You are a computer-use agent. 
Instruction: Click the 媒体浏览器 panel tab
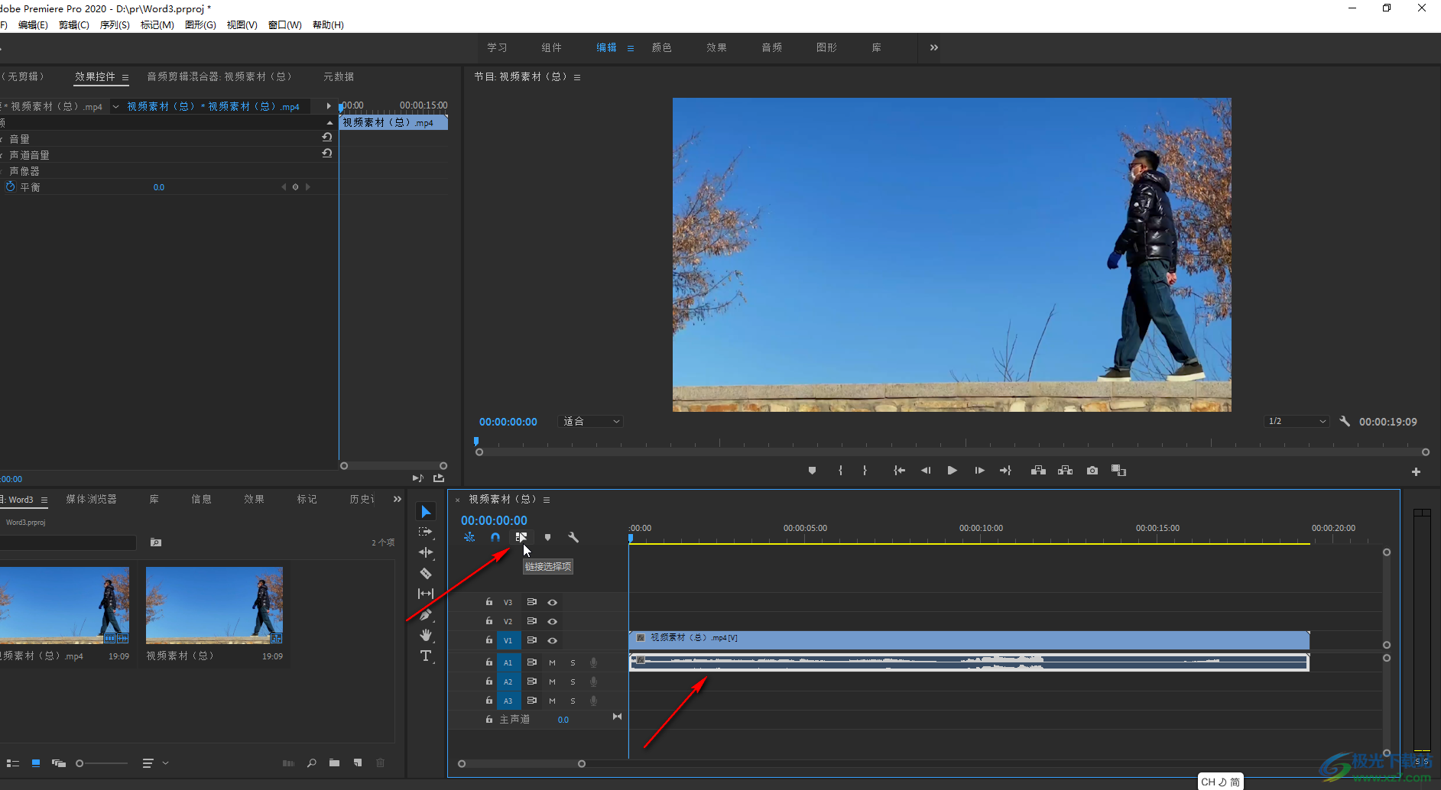click(91, 499)
